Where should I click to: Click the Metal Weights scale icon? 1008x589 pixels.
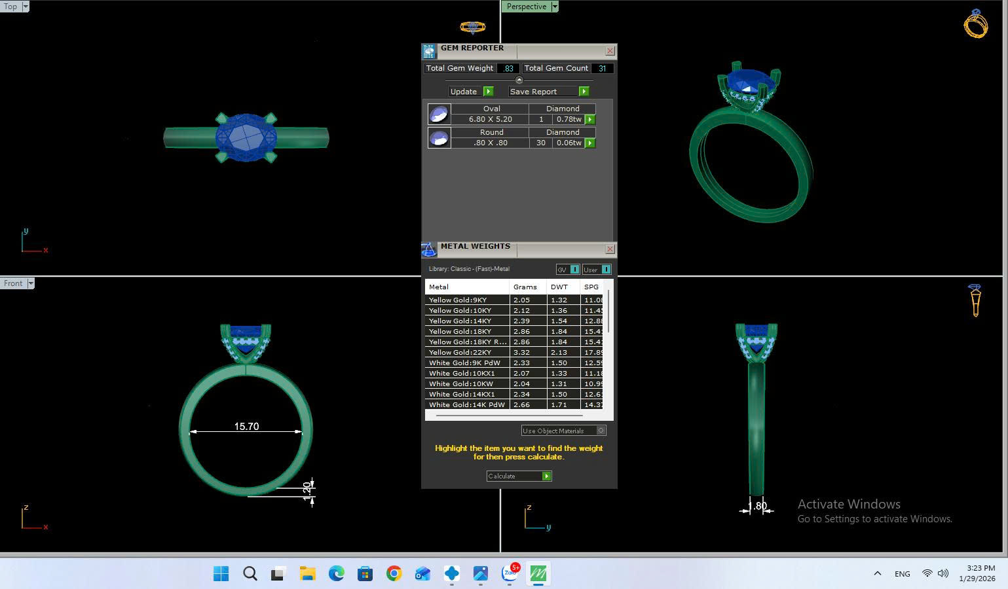[429, 249]
